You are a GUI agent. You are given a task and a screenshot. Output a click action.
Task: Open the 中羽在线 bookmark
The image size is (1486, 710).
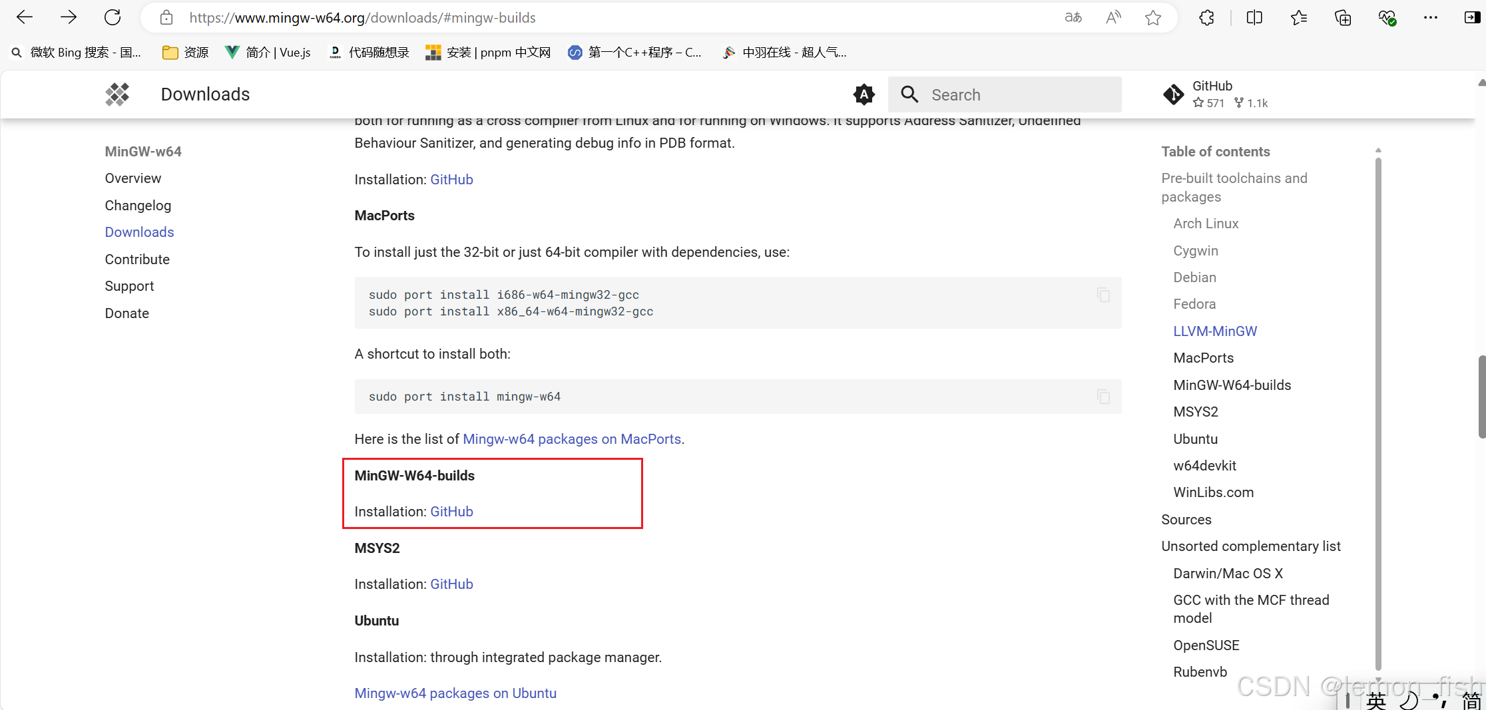click(x=784, y=52)
